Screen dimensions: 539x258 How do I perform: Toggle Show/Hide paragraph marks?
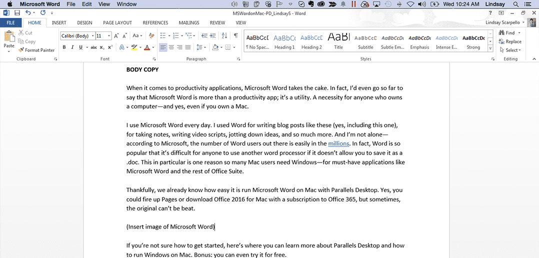236,35
